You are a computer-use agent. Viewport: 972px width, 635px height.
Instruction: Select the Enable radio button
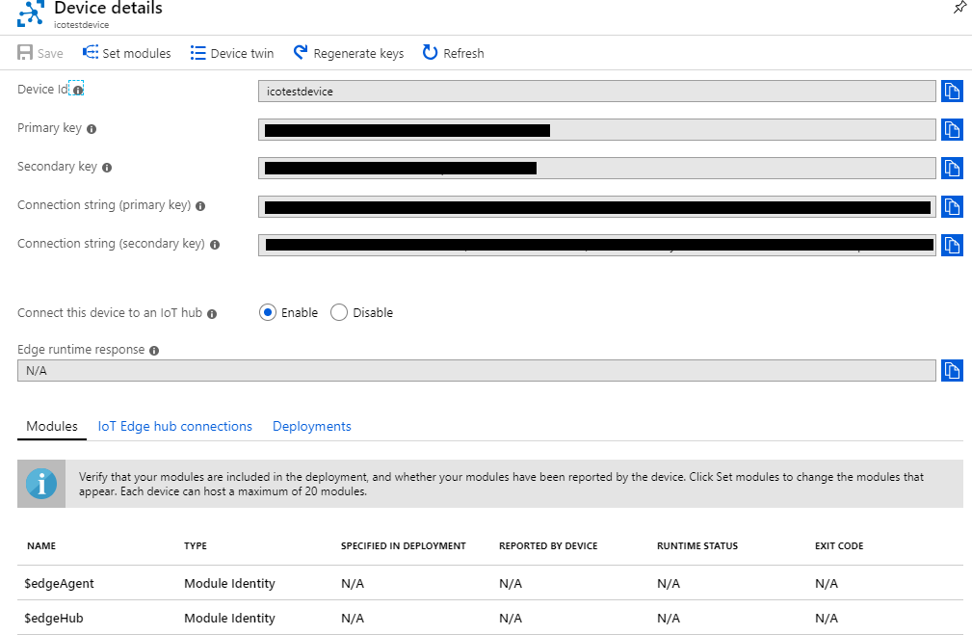pos(268,312)
